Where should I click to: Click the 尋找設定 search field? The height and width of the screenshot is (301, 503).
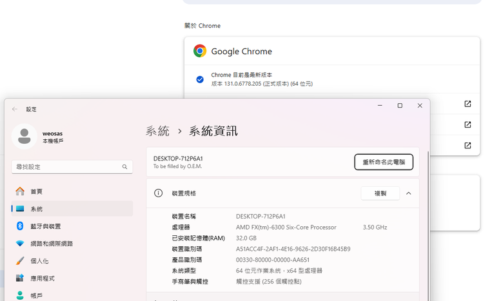click(x=72, y=167)
